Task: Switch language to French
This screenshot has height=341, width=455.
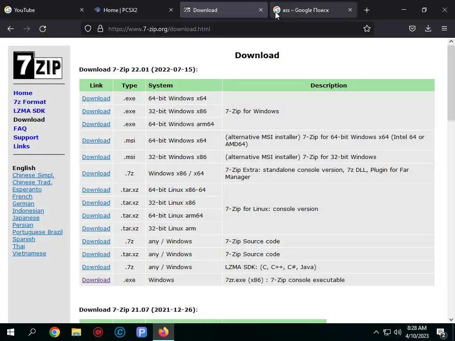Action: pyautogui.click(x=22, y=196)
